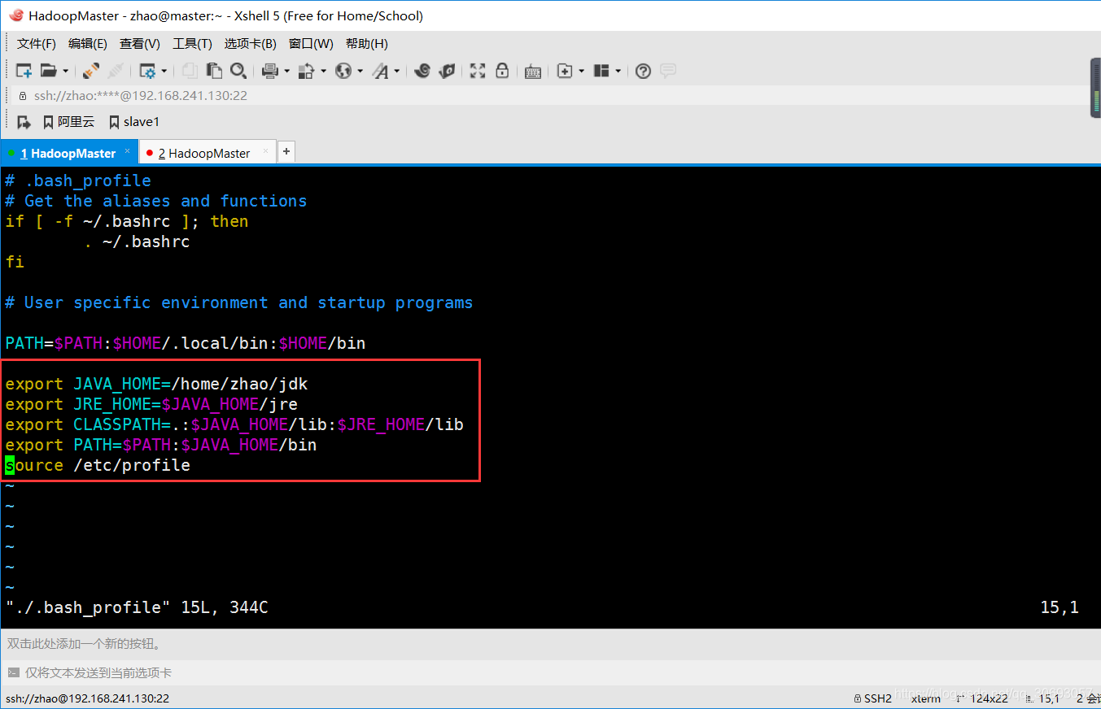Add a new tab with plus button
Screen dimensions: 1101x709
coord(286,151)
